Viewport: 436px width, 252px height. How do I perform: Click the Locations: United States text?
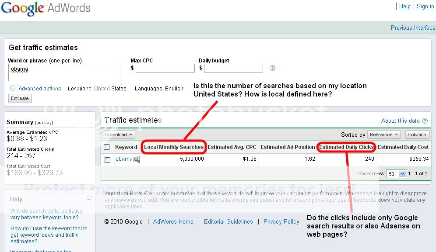point(97,89)
